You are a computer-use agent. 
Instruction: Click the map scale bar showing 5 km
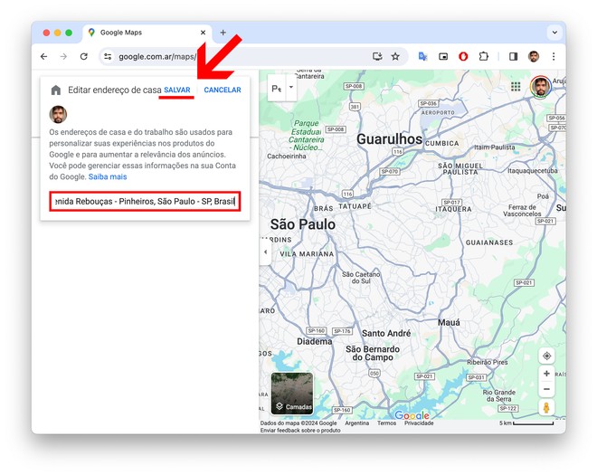pos(526,423)
